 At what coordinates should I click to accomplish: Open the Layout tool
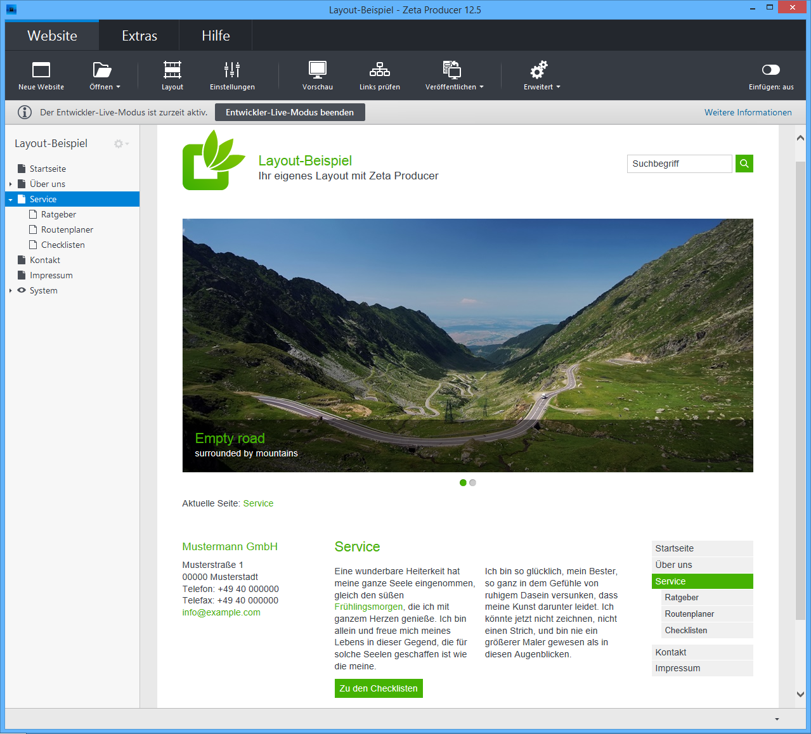[x=172, y=70]
